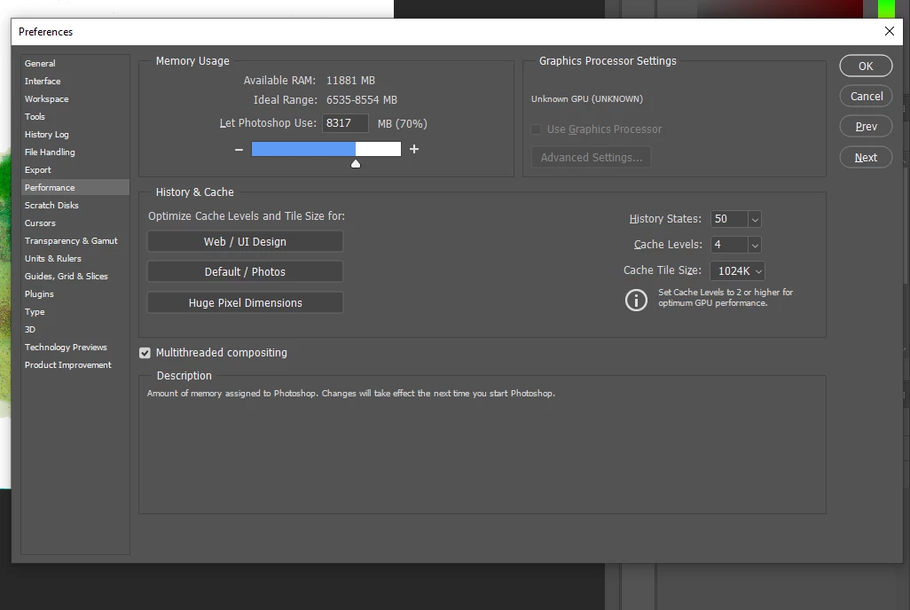Open the Cache Levels dropdown

755,245
